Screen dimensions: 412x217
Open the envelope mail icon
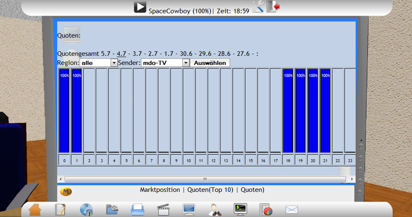[x=292, y=209]
